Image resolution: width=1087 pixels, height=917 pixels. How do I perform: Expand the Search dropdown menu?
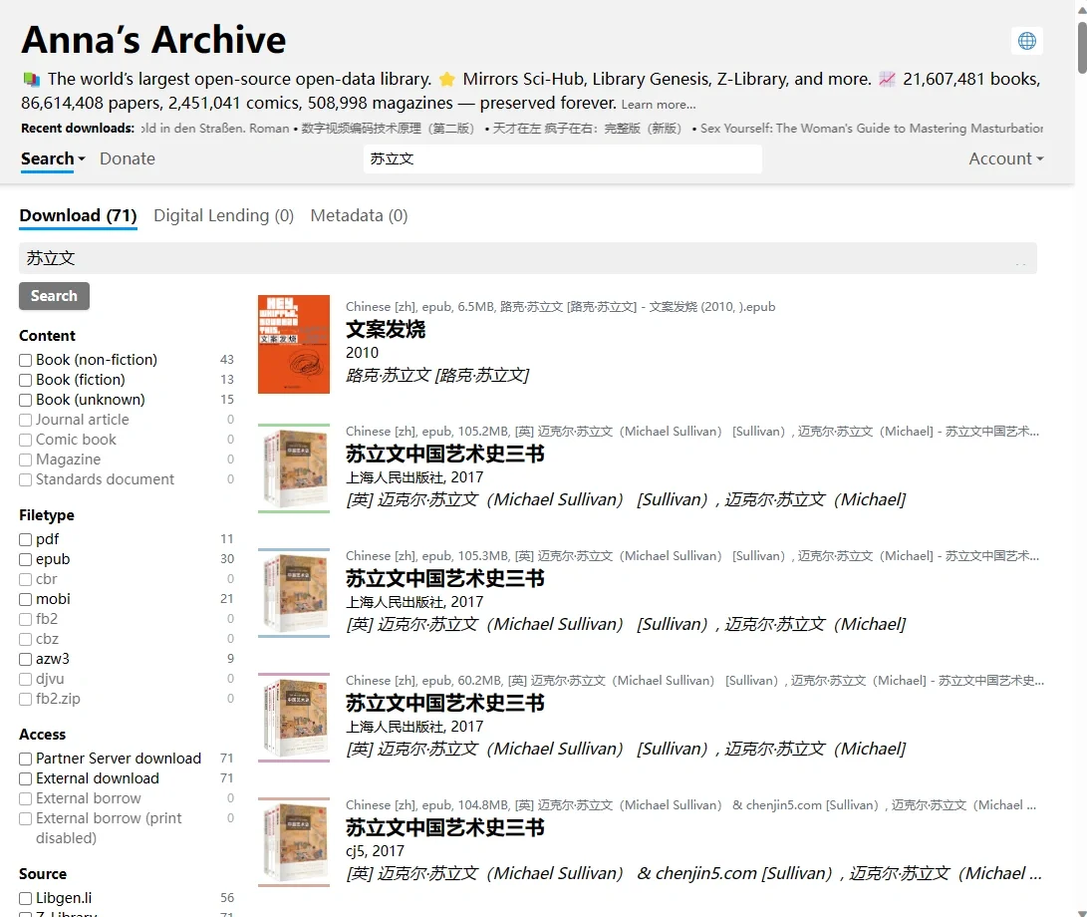click(54, 158)
